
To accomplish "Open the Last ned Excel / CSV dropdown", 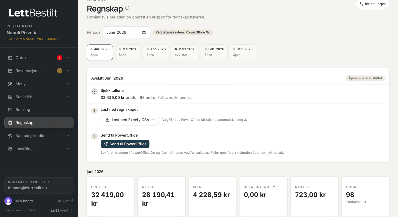I will tap(130, 120).
